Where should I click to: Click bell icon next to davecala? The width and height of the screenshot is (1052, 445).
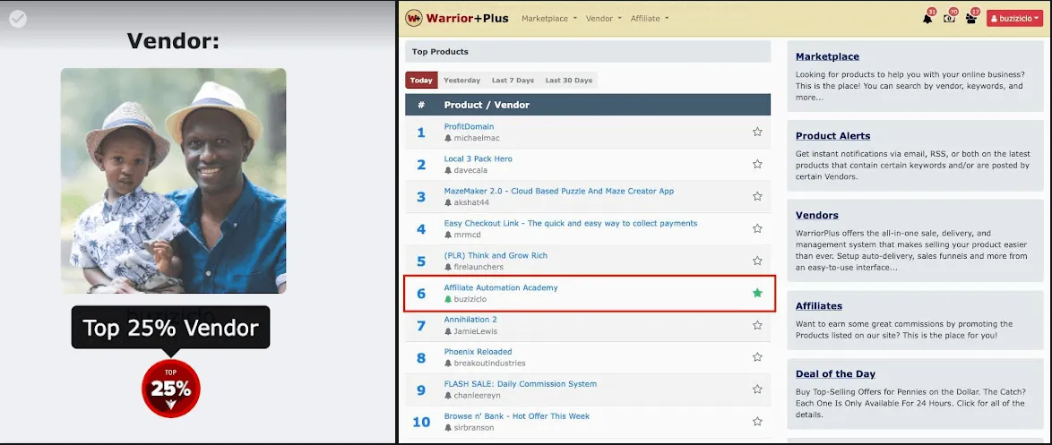coord(448,170)
